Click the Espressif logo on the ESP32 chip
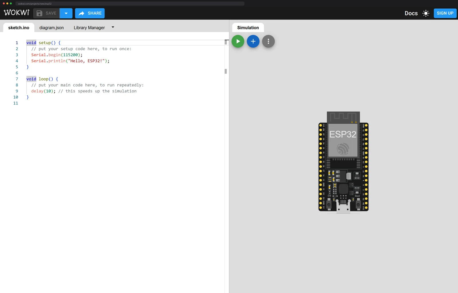458x293 pixels. point(343,149)
